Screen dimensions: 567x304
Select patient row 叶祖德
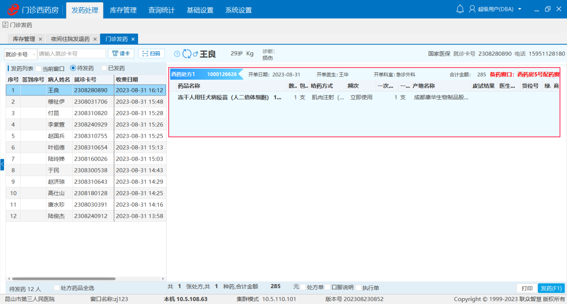[x=86, y=147]
